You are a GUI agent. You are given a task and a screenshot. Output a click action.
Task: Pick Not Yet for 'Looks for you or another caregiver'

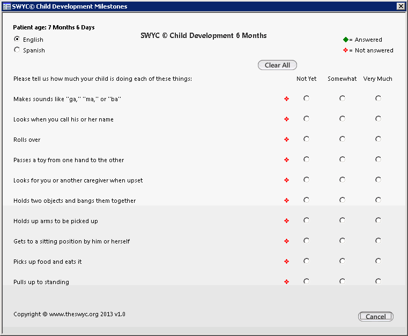306,180
